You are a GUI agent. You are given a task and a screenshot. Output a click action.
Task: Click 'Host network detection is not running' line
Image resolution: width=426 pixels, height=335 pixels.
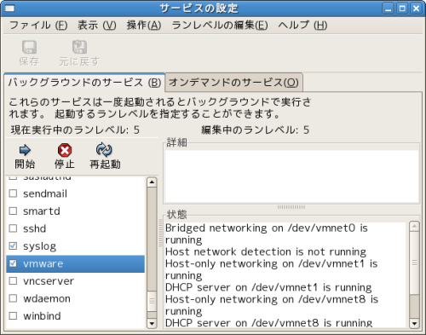(x=266, y=251)
